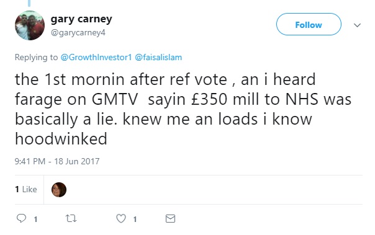View the avatar of the user who liked
Image resolution: width=375 pixels, height=235 pixels.
[x=59, y=190]
